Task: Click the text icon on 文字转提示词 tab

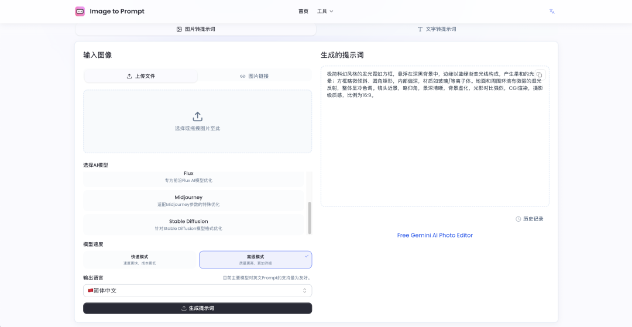Action: tap(420, 29)
